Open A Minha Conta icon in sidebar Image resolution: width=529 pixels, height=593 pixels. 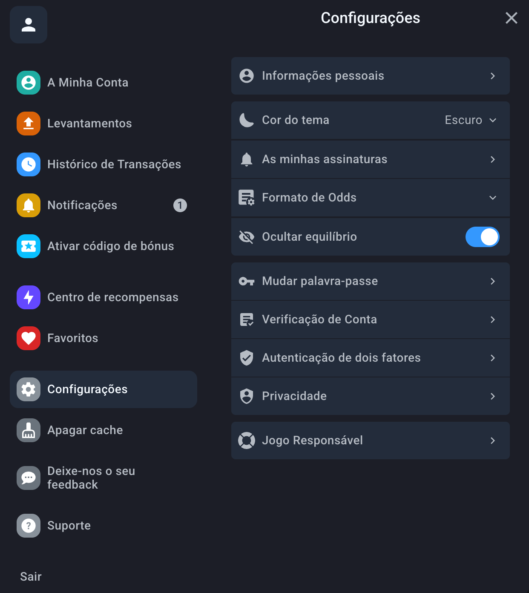tap(28, 83)
